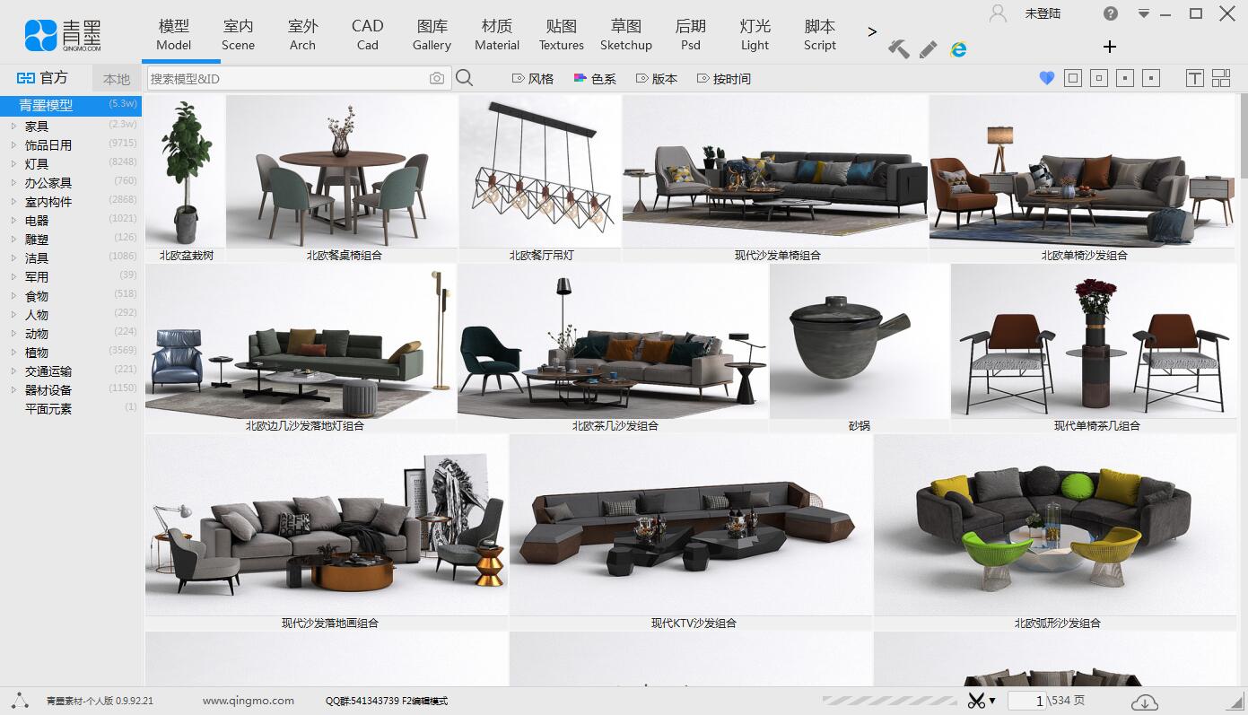Screen dimensions: 1248x715
Task: Click the scissors cut icon in status bar
Action: [978, 701]
